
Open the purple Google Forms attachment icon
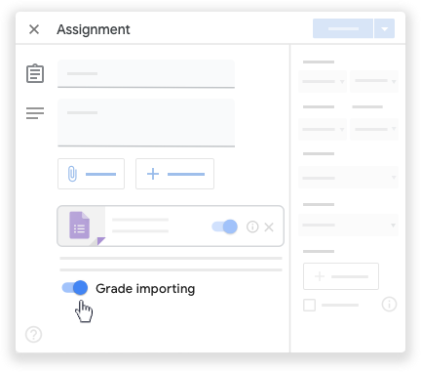(x=80, y=226)
